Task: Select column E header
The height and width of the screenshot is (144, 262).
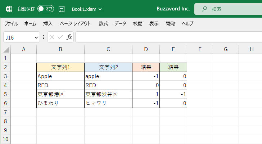Action: point(173,49)
